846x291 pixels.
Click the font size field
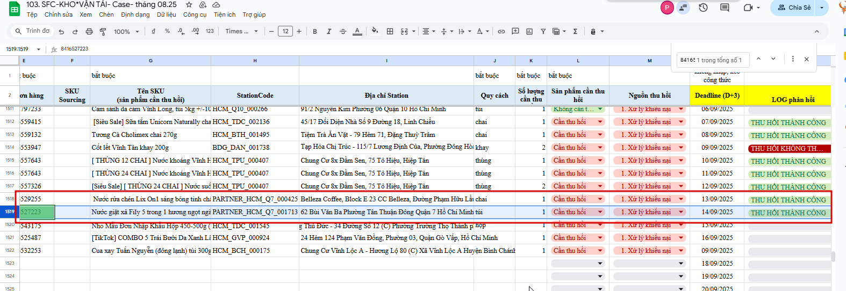(x=285, y=31)
